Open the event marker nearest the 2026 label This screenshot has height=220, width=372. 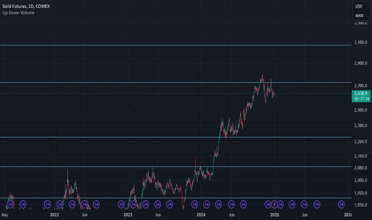pos(341,204)
